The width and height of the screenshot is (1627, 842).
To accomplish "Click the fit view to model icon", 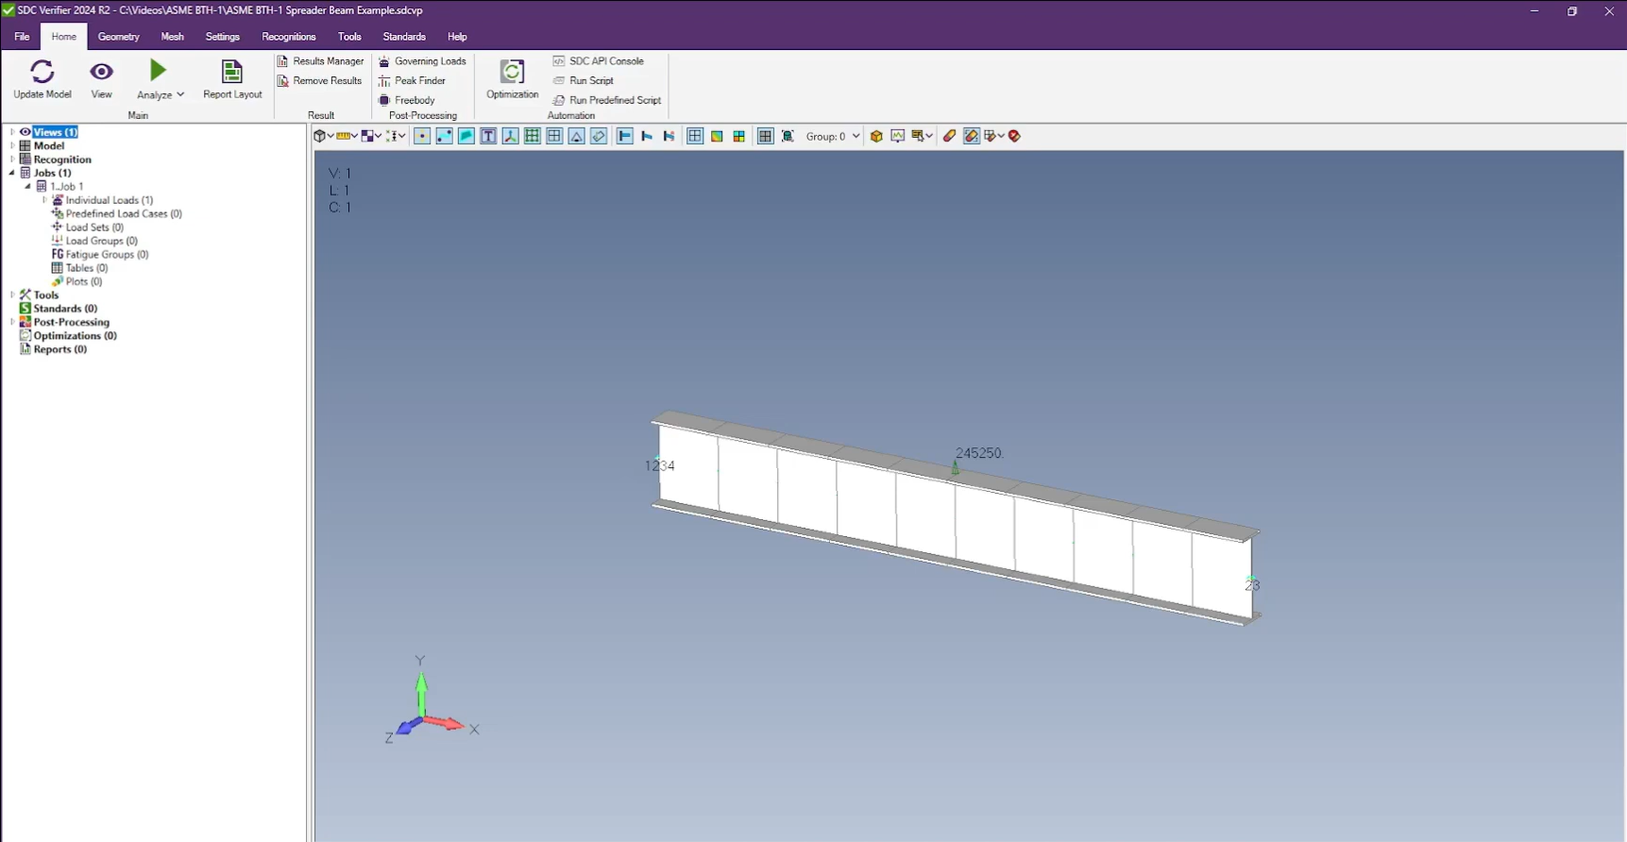I will (788, 136).
